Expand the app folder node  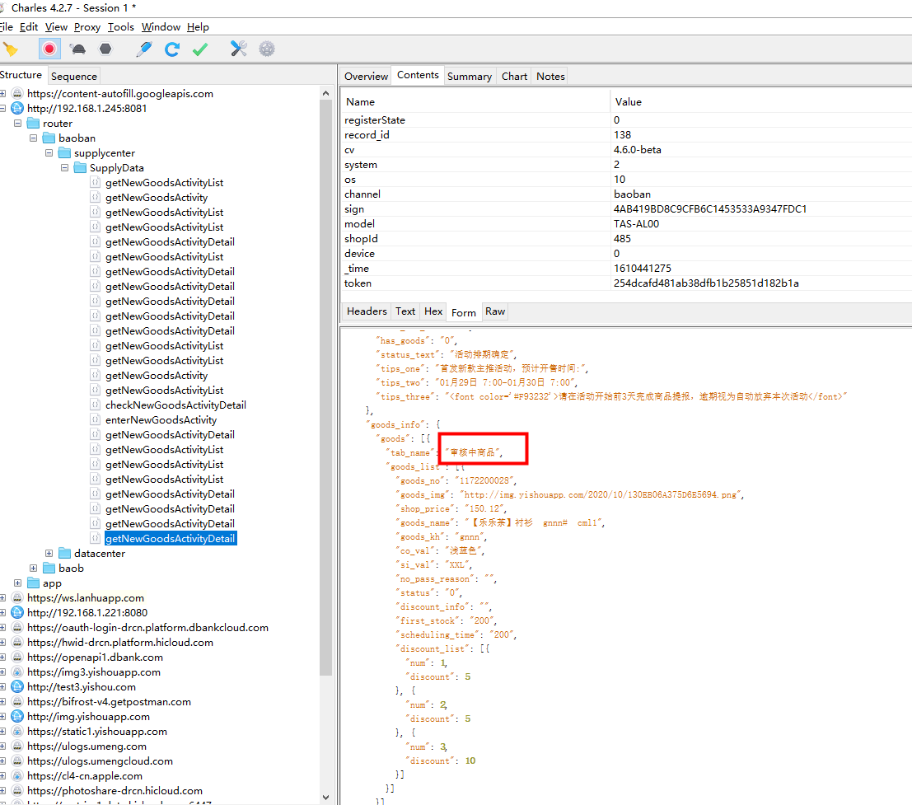click(17, 583)
